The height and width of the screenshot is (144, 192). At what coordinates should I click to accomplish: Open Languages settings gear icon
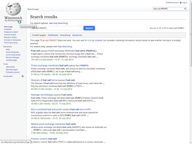(22, 76)
